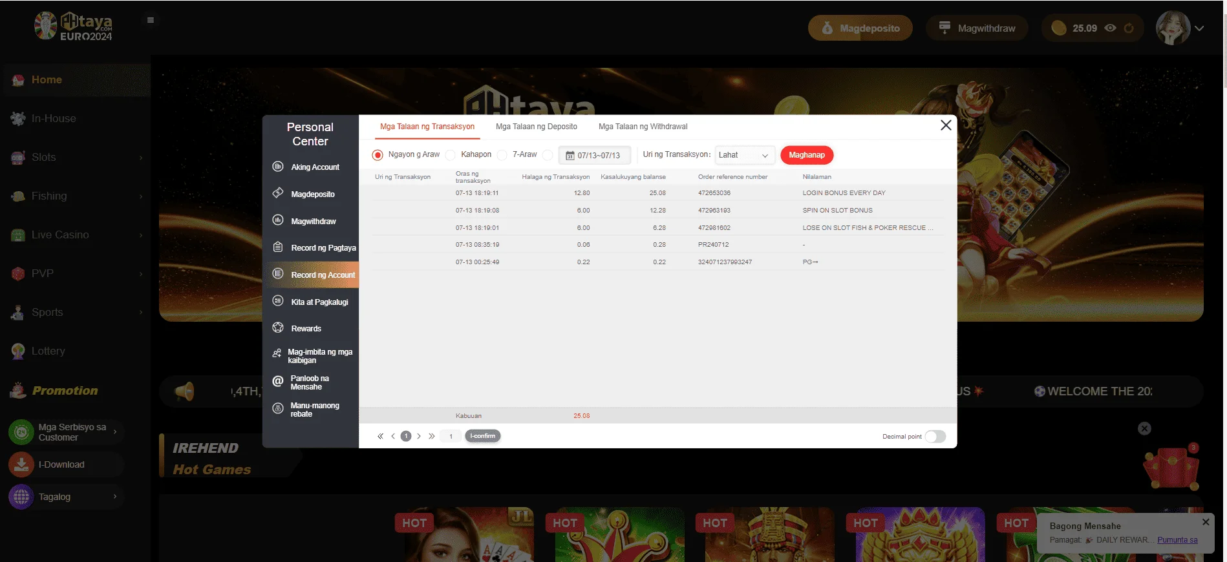
Task: Expand the PVP submenu
Action: pyautogui.click(x=141, y=274)
